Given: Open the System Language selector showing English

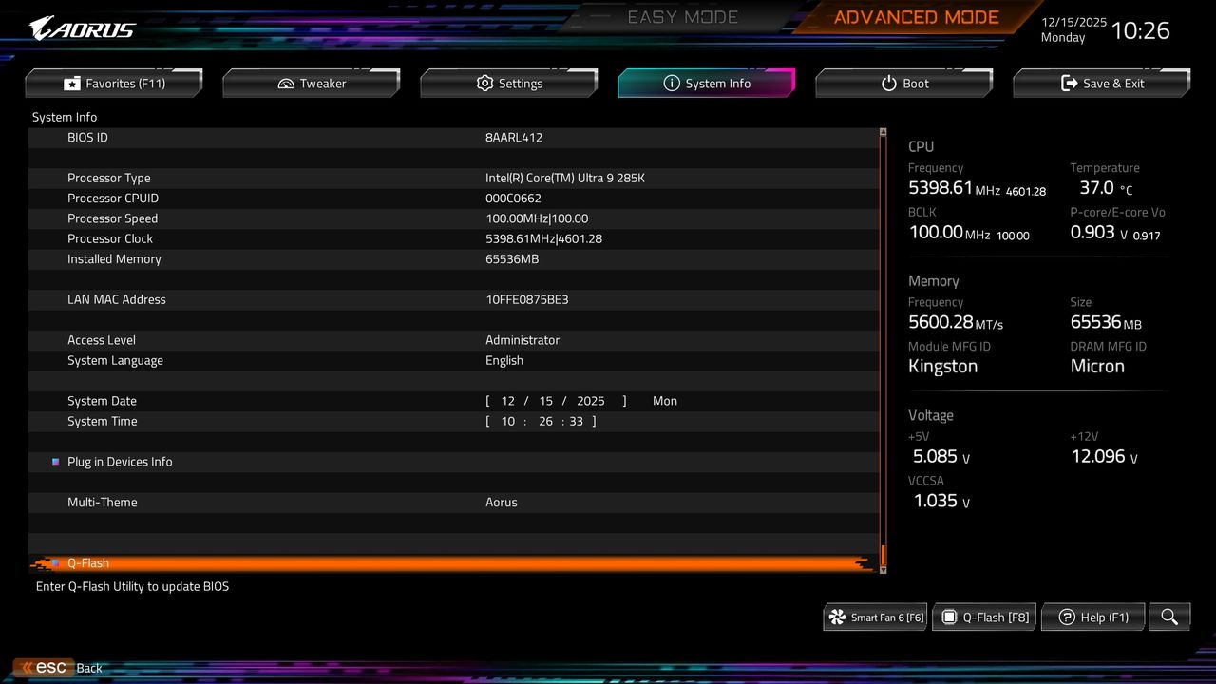Looking at the screenshot, I should tap(504, 360).
